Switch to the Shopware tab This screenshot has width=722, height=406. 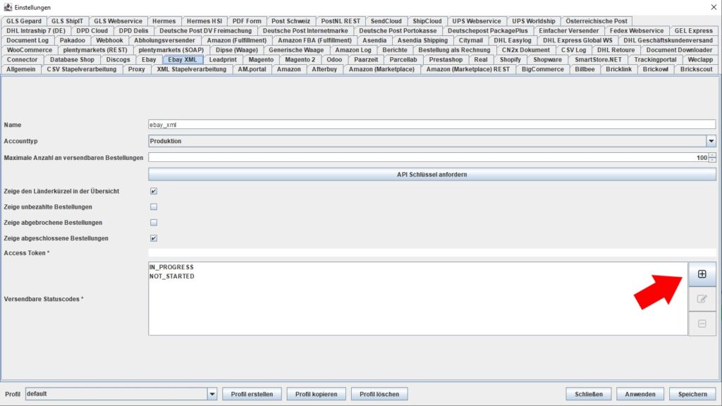pyautogui.click(x=547, y=59)
